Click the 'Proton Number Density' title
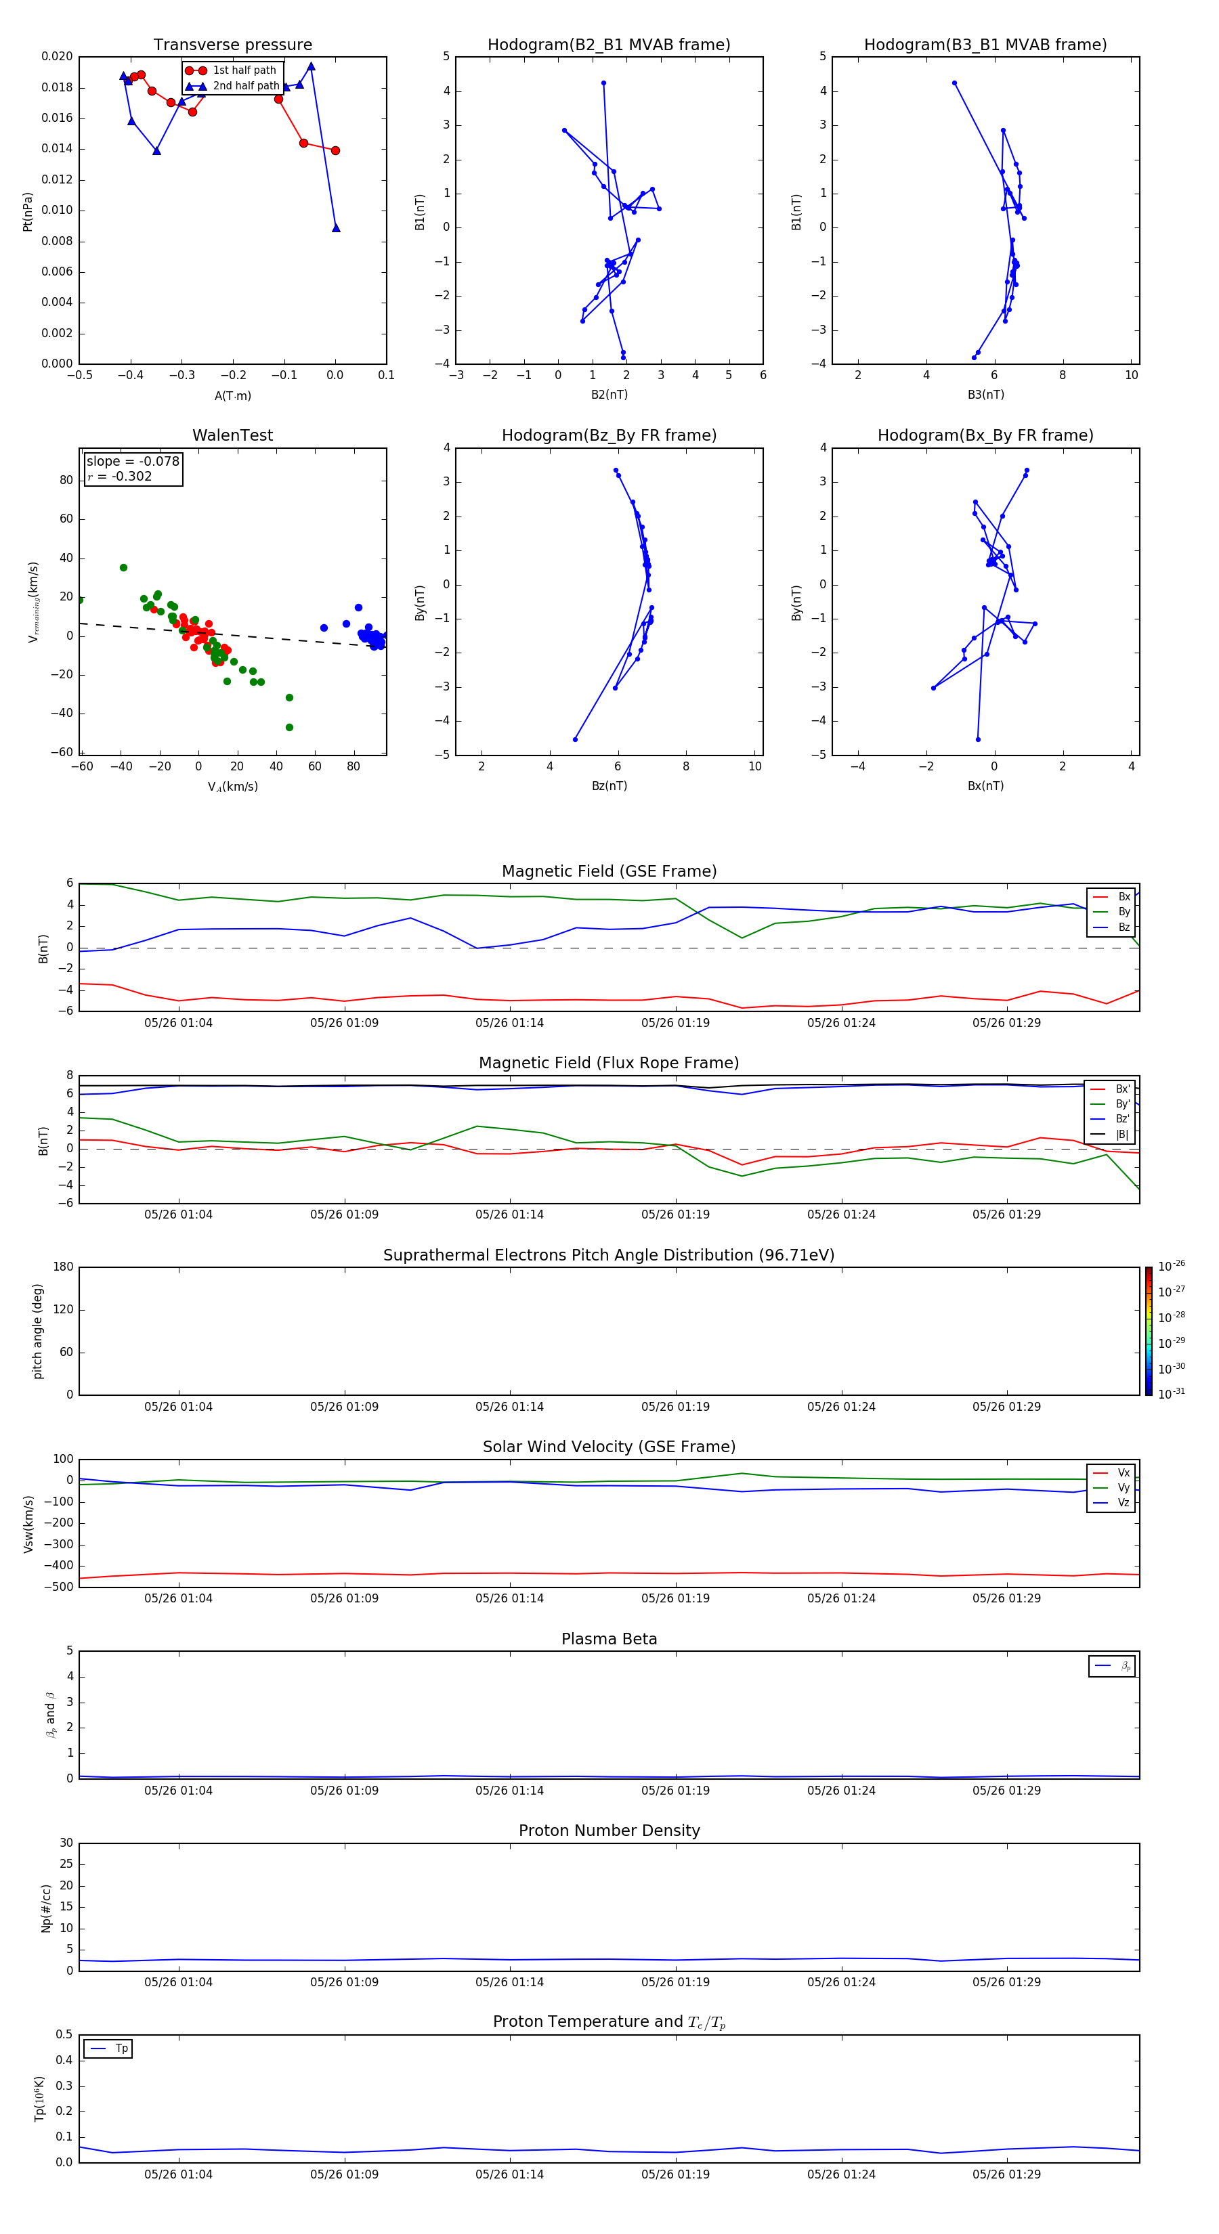Image resolution: width=1219 pixels, height=2234 pixels. [x=609, y=1831]
